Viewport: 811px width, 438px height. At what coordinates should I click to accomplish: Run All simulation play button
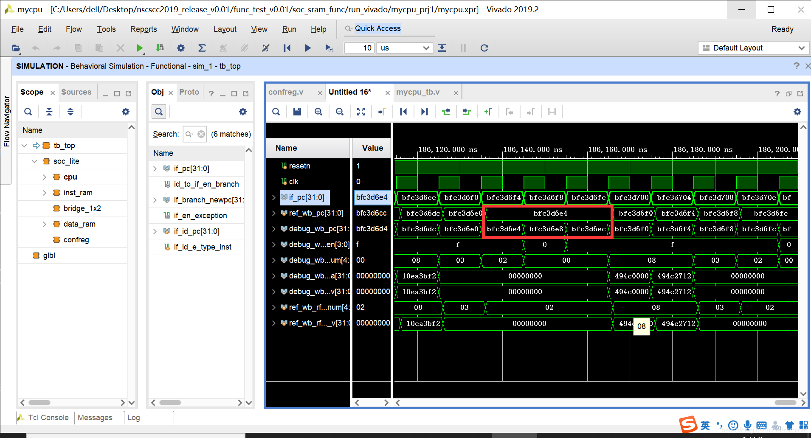click(x=308, y=48)
